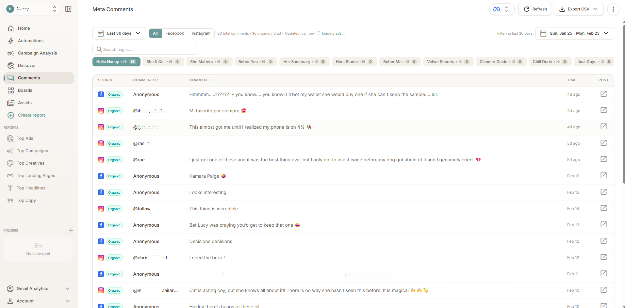Switch to the Instagram tab
625x308 pixels.
click(x=201, y=33)
